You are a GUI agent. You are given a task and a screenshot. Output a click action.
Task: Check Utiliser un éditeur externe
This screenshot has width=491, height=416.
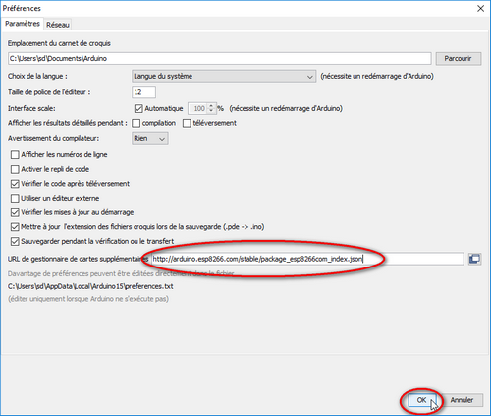click(15, 198)
